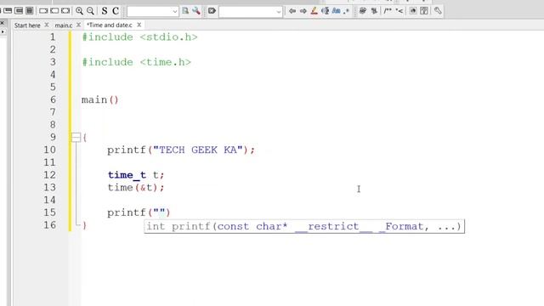The image size is (544, 306).
Task: Click the main() text on line 6
Action: click(100, 100)
